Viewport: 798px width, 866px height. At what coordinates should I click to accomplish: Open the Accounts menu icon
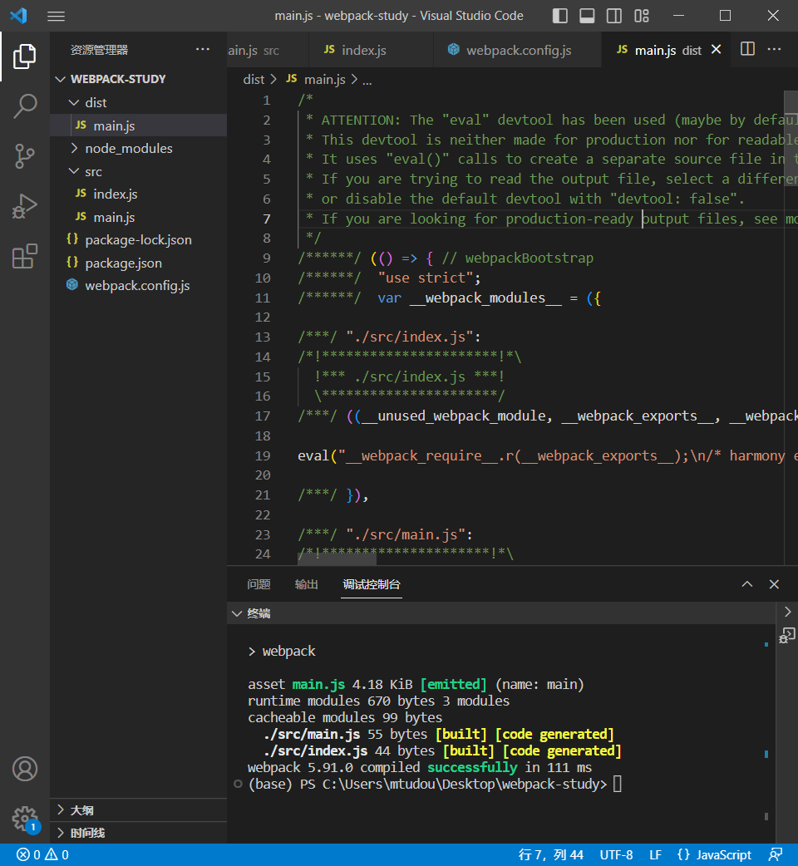pyautogui.click(x=25, y=769)
